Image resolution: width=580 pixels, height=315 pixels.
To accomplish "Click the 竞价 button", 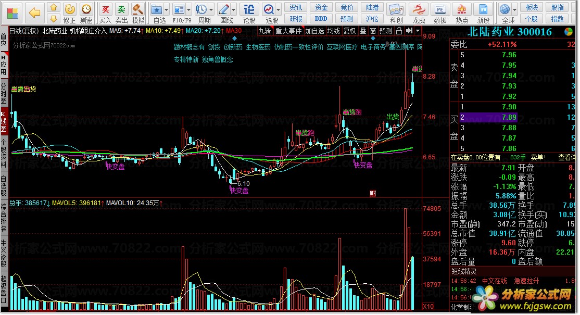I will coord(347,7).
